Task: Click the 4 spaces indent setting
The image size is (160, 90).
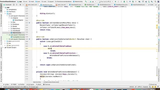Action: (145, 87)
